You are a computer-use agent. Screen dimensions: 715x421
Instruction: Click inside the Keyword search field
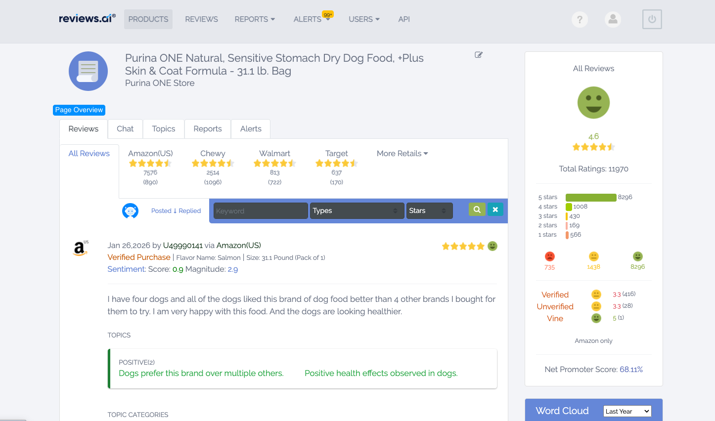(261, 210)
